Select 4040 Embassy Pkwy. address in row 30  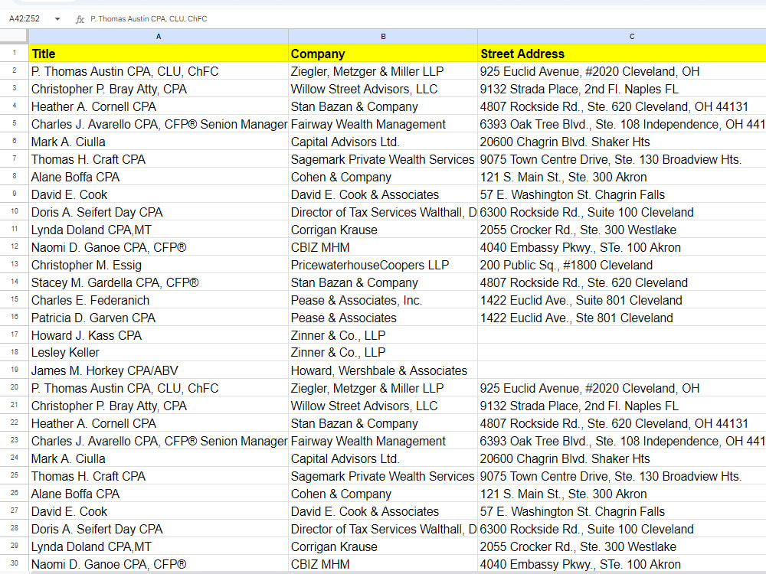point(622,564)
